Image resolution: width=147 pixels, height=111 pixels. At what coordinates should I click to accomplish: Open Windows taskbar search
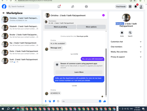8,109
